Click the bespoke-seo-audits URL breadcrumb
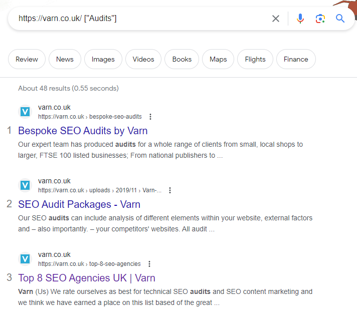357x317 pixels. click(90, 117)
